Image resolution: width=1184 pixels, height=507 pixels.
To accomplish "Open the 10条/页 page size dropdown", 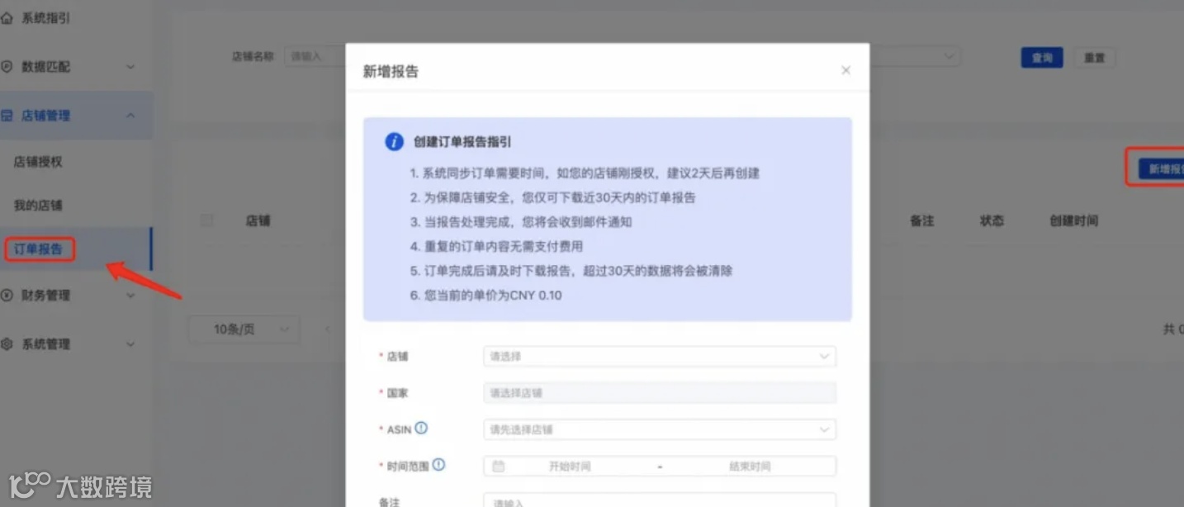I will pyautogui.click(x=244, y=329).
